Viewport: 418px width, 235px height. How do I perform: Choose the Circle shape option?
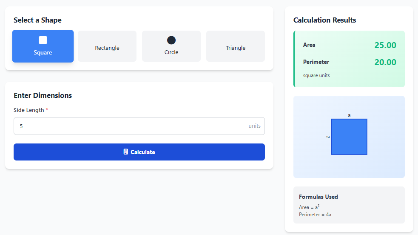point(171,46)
